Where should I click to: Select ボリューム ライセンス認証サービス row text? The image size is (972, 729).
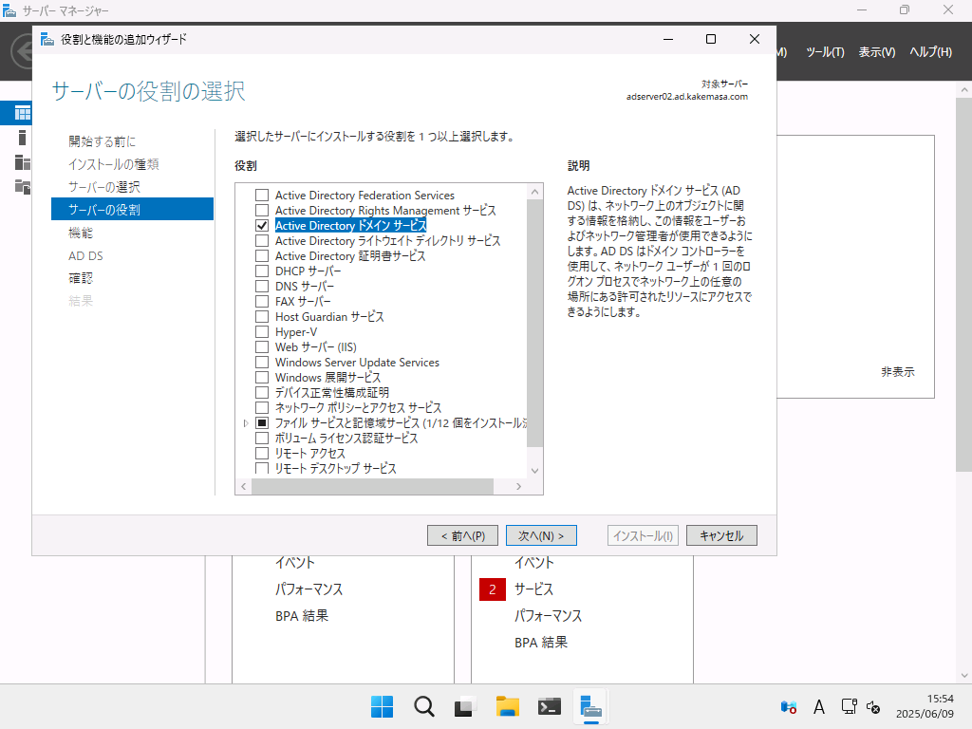[346, 439]
